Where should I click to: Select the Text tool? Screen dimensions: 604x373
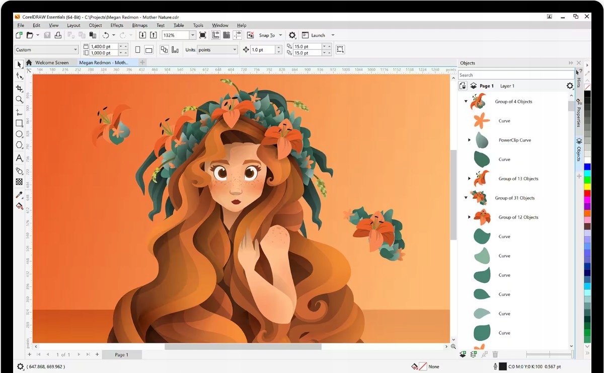(x=19, y=158)
